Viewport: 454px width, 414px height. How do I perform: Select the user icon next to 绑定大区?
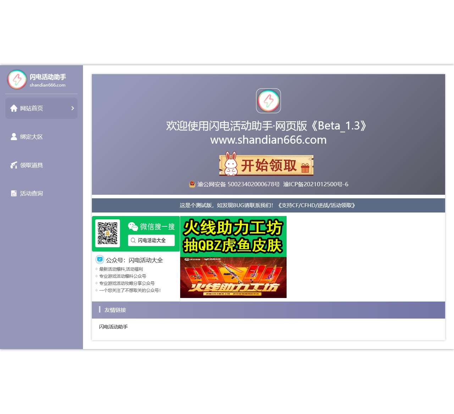click(x=14, y=136)
